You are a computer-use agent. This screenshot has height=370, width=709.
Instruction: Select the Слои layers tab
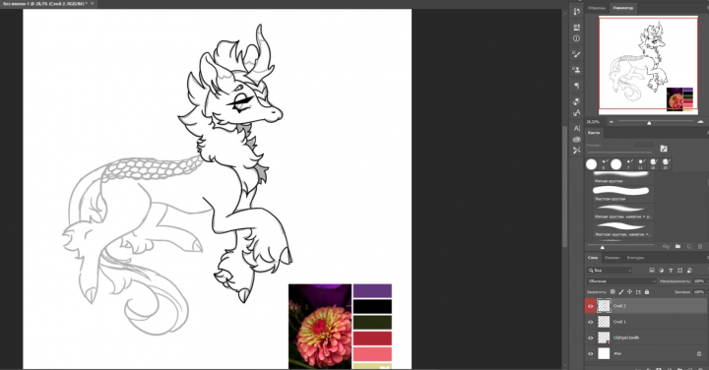(593, 258)
